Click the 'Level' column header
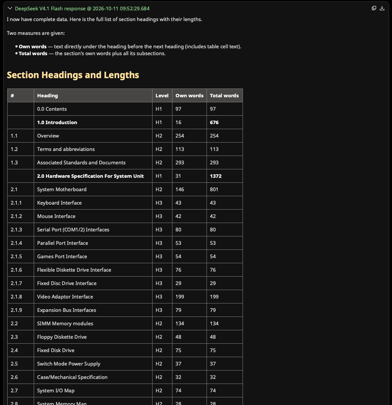 tap(162, 95)
